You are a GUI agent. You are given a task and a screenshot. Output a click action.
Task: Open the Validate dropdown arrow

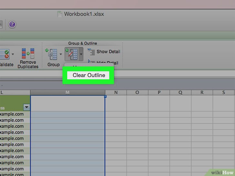[13, 54]
